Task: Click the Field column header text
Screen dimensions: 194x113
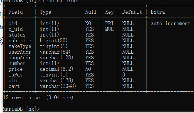Action: tap(16, 12)
